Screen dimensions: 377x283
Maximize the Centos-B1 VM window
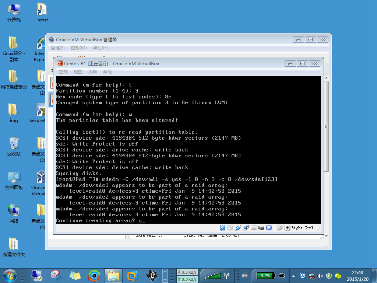303,63
